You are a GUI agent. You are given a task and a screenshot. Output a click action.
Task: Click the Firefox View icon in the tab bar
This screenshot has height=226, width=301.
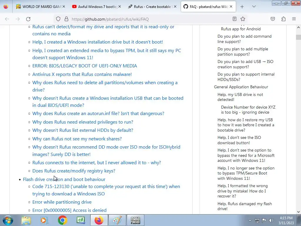6,7
